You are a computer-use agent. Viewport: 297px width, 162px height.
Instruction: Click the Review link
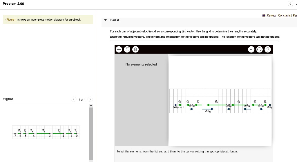pos(271,15)
